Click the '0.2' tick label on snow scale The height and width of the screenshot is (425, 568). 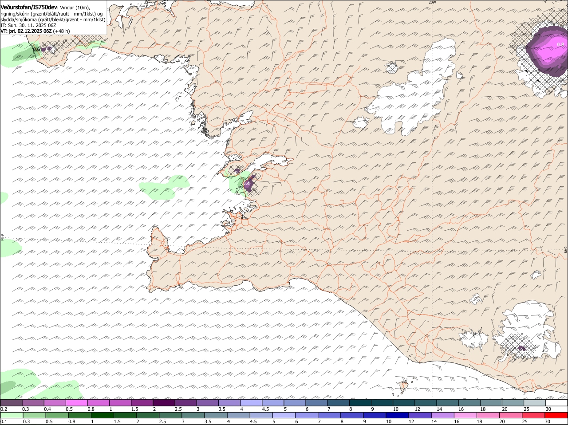pyautogui.click(x=4, y=409)
